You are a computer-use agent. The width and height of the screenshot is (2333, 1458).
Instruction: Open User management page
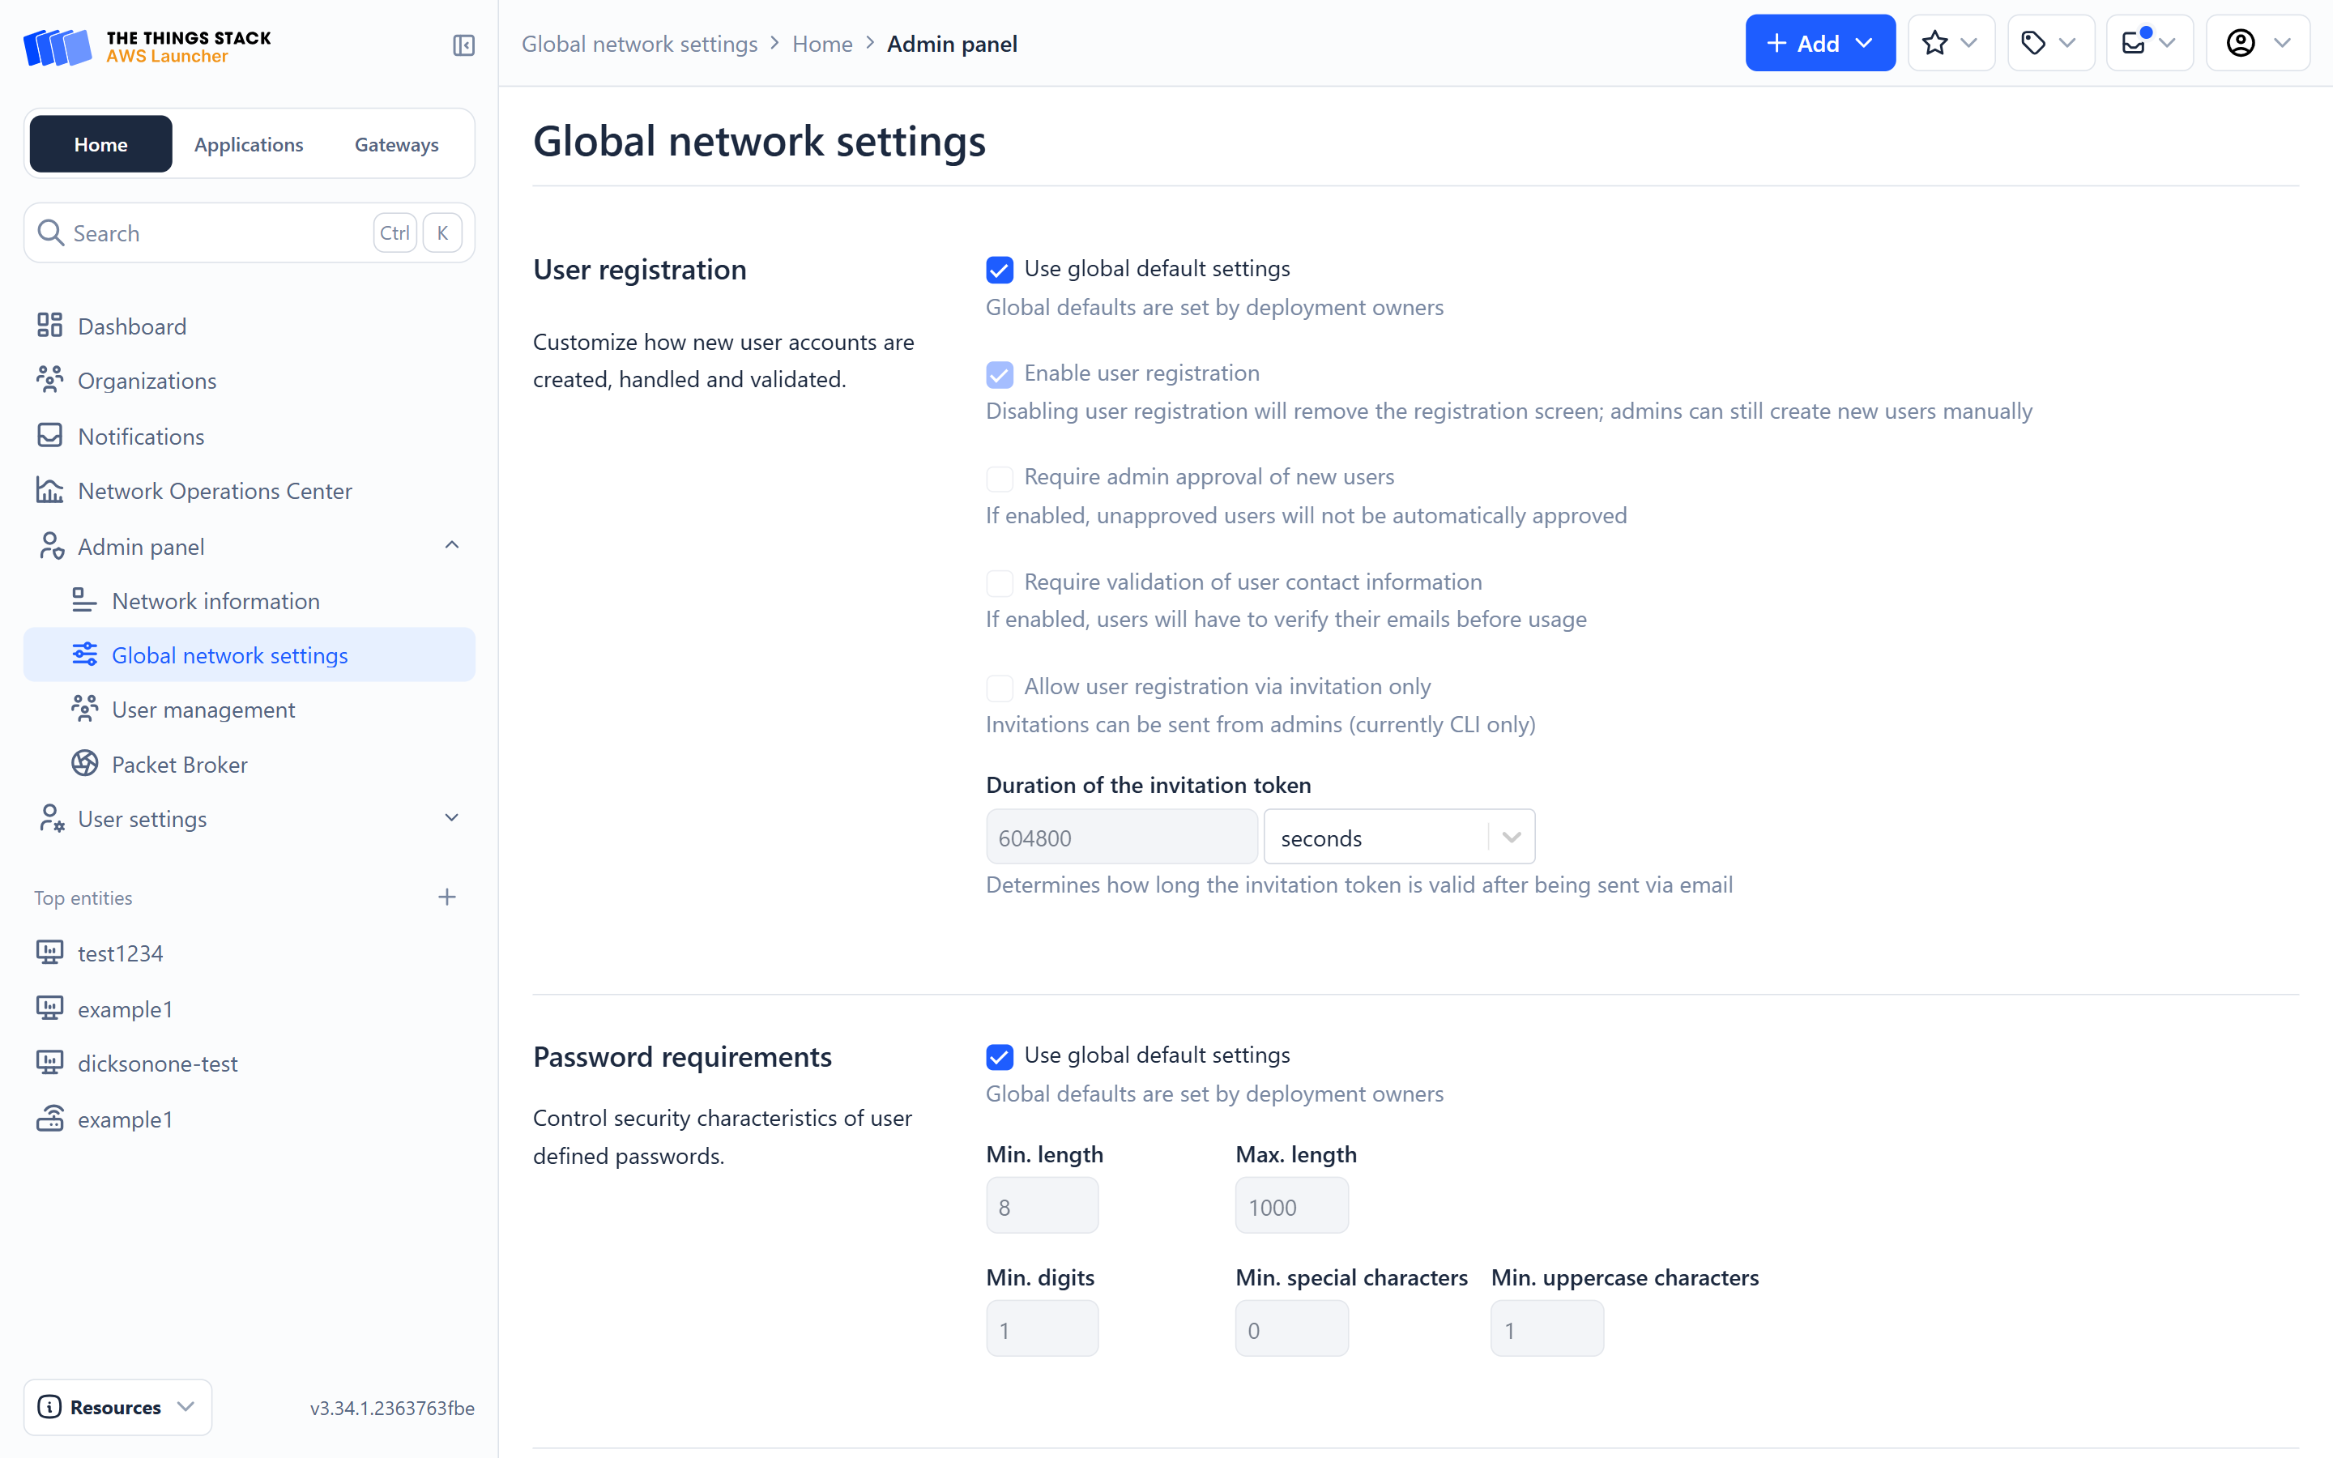click(x=250, y=709)
